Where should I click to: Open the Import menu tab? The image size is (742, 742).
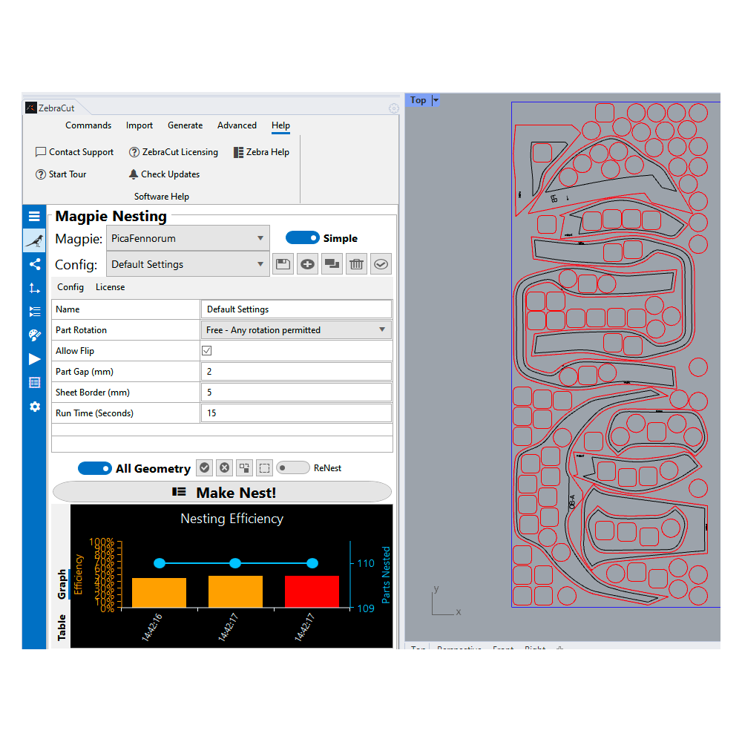click(x=139, y=125)
